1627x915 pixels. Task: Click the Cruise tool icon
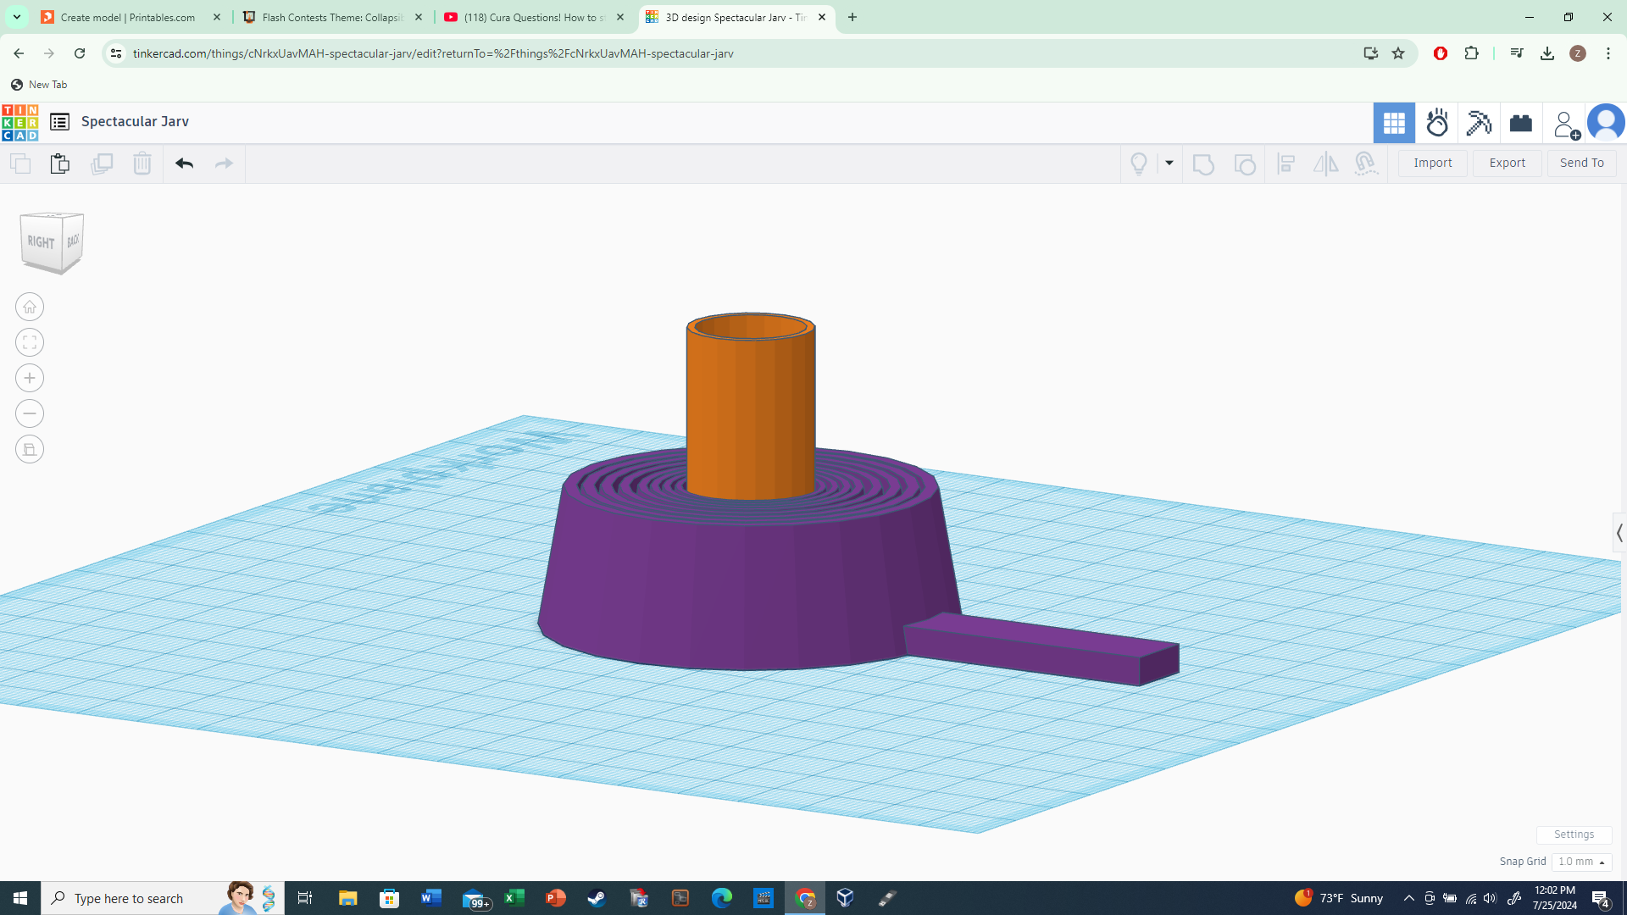1366,164
